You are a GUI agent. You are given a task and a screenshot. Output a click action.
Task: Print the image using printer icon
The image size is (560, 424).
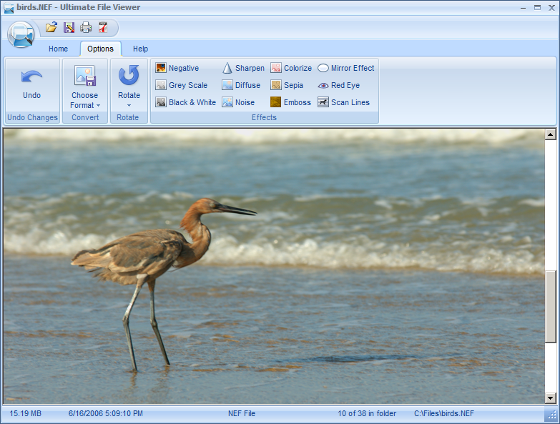point(86,27)
